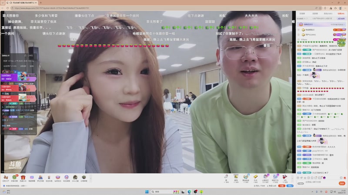Image resolution: width=348 pixels, height=195 pixels.
Task: Open the dark warrior portrait activity icon
Action: 75,178
